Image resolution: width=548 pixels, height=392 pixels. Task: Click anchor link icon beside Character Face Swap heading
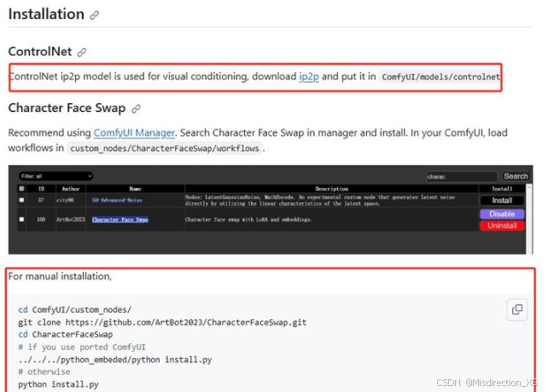(x=136, y=108)
